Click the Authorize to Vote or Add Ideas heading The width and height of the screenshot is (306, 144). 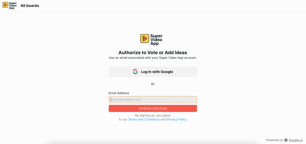(153, 52)
